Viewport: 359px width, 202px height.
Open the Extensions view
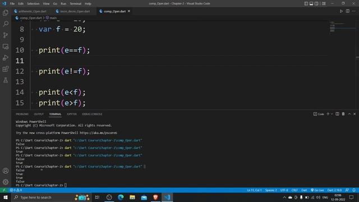[6, 69]
